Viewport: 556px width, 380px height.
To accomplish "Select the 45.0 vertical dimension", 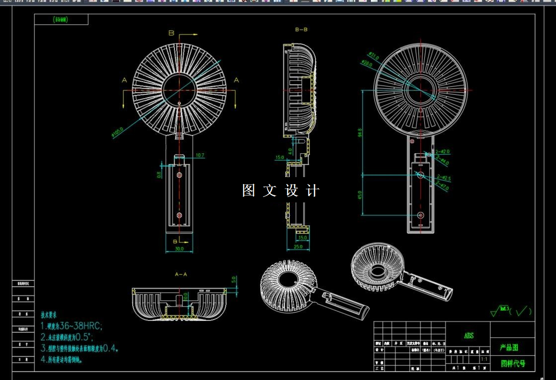I will coord(360,195).
